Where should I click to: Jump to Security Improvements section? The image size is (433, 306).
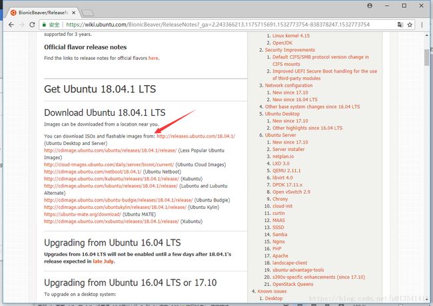click(x=290, y=50)
